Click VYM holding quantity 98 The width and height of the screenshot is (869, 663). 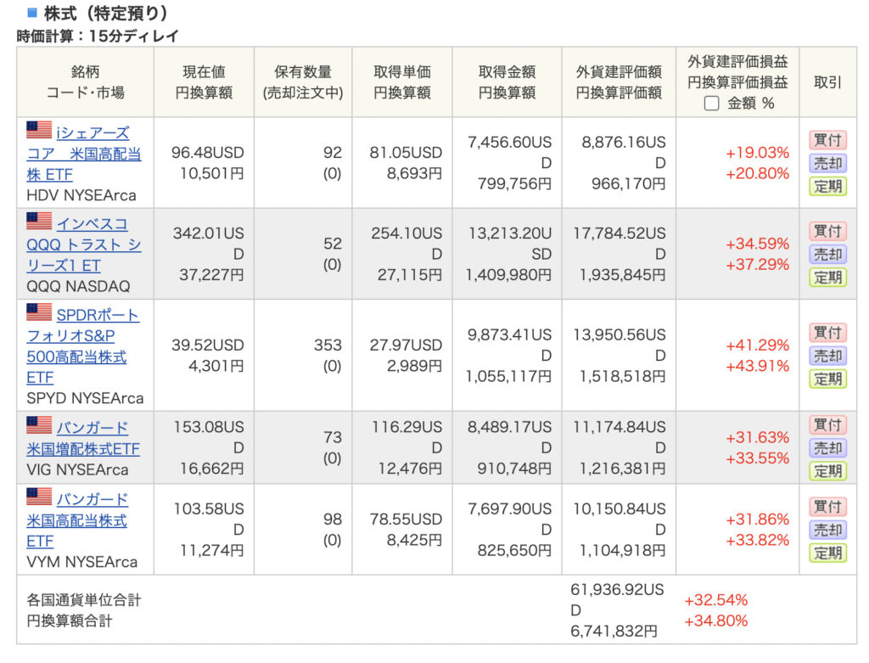333,520
